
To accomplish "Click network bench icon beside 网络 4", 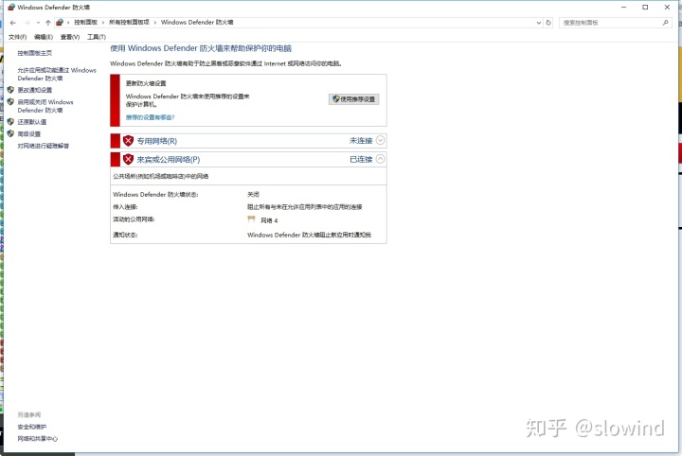I will pos(251,219).
